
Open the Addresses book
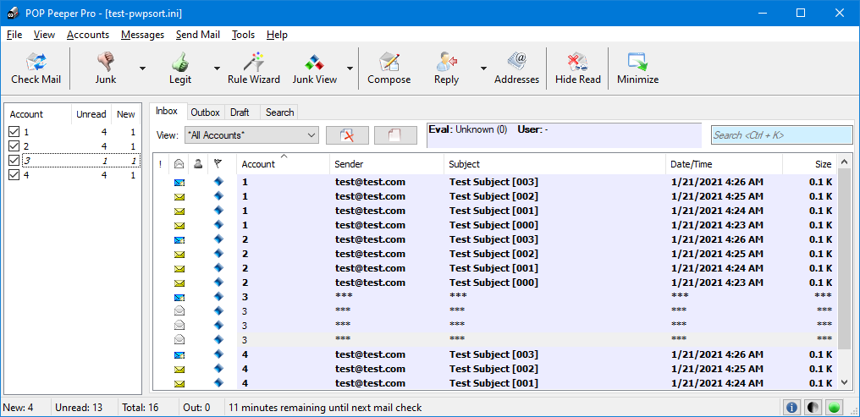click(516, 68)
